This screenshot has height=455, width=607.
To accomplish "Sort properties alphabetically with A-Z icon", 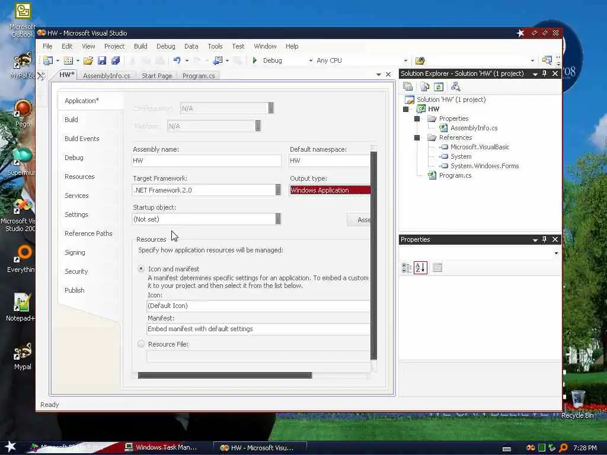I will [421, 268].
